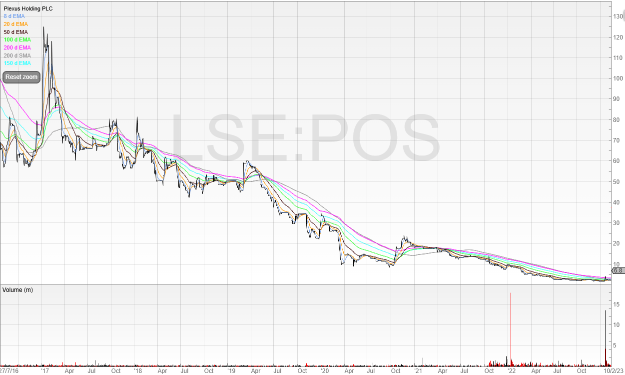Toggle the 8 d EMA legend entry
This screenshot has width=625, height=375.
coord(15,16)
